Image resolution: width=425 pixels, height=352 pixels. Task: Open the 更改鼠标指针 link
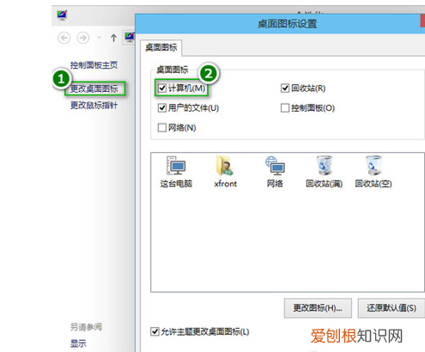[94, 106]
